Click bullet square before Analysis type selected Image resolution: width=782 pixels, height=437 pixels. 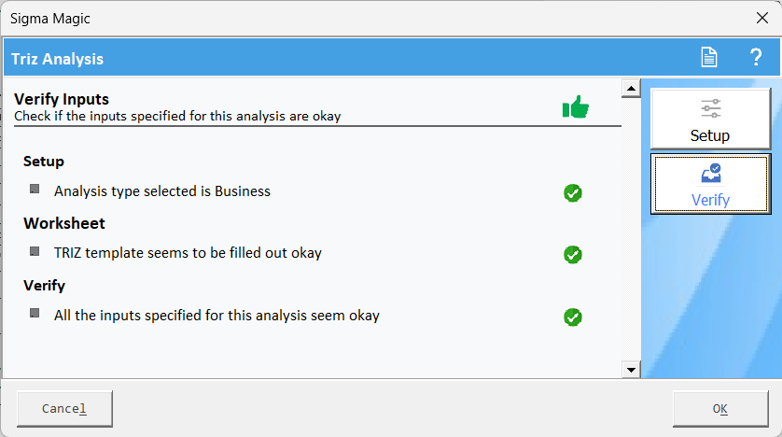pyautogui.click(x=35, y=189)
